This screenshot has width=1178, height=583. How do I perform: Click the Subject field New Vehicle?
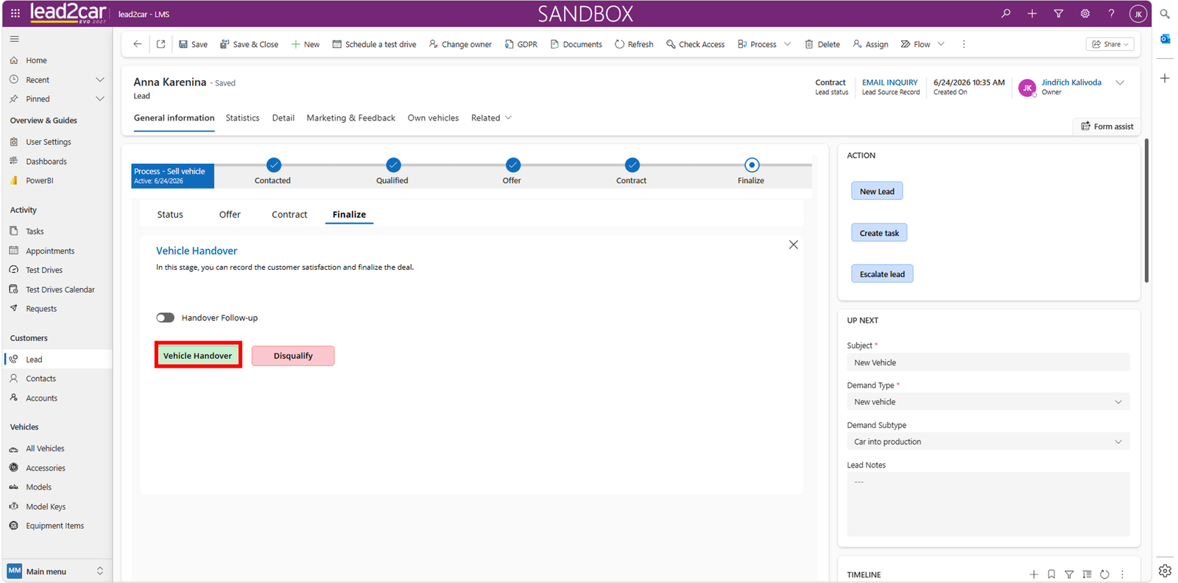tap(988, 362)
